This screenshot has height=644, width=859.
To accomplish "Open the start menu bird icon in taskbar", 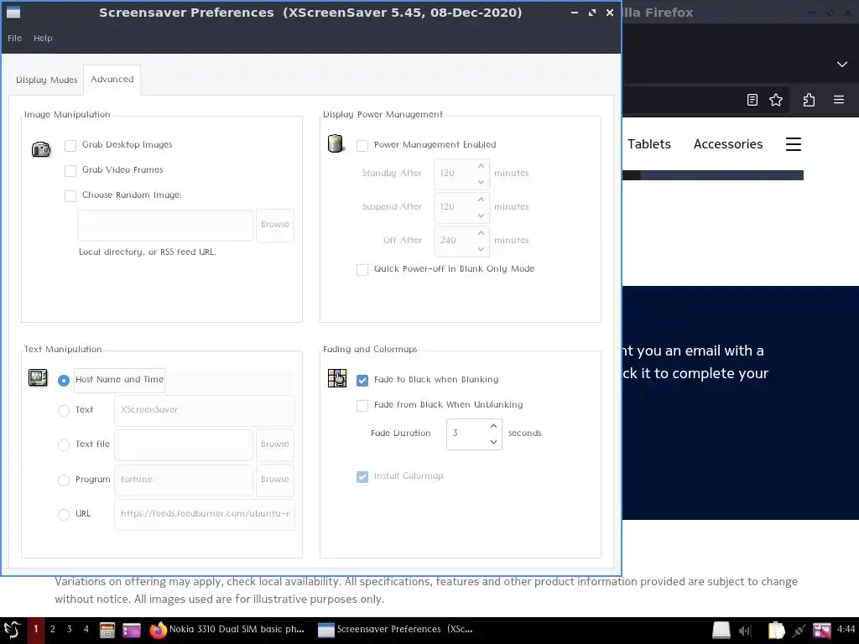I will point(13,630).
